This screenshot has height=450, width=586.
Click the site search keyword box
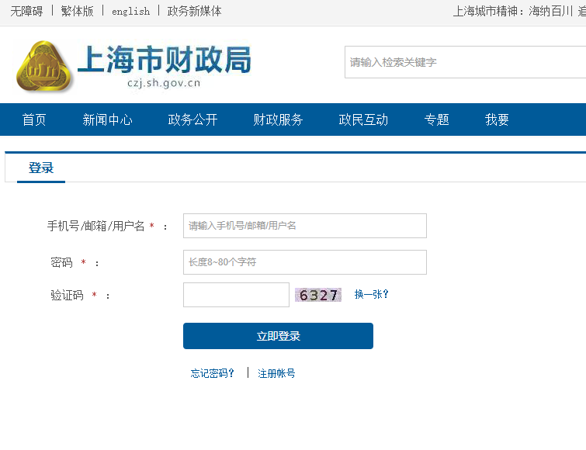464,62
